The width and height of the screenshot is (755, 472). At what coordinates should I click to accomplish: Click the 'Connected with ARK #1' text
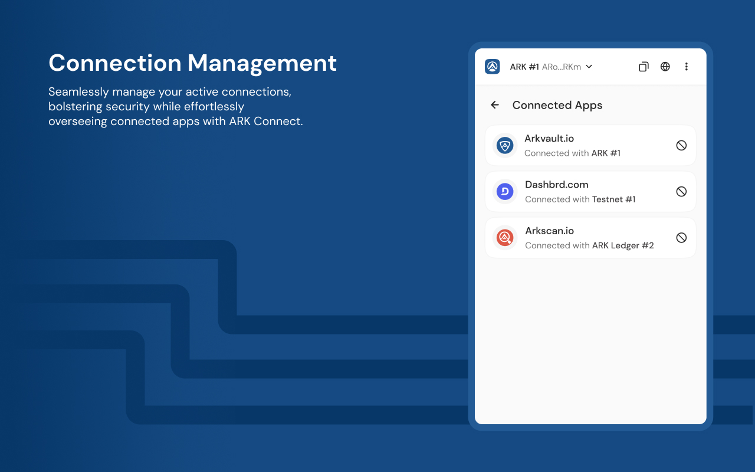[x=572, y=153]
